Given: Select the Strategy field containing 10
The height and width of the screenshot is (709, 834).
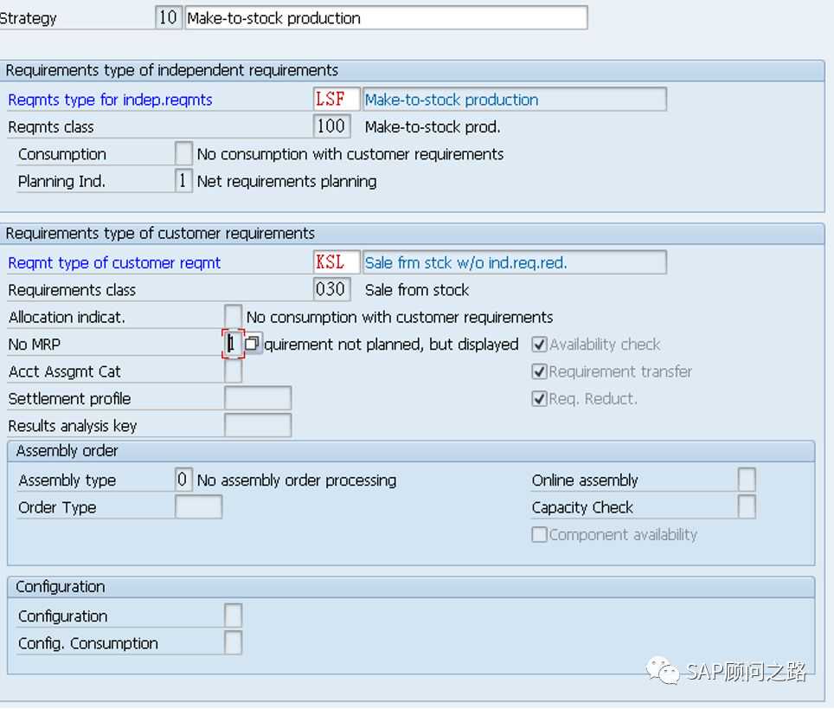Looking at the screenshot, I should (x=168, y=18).
